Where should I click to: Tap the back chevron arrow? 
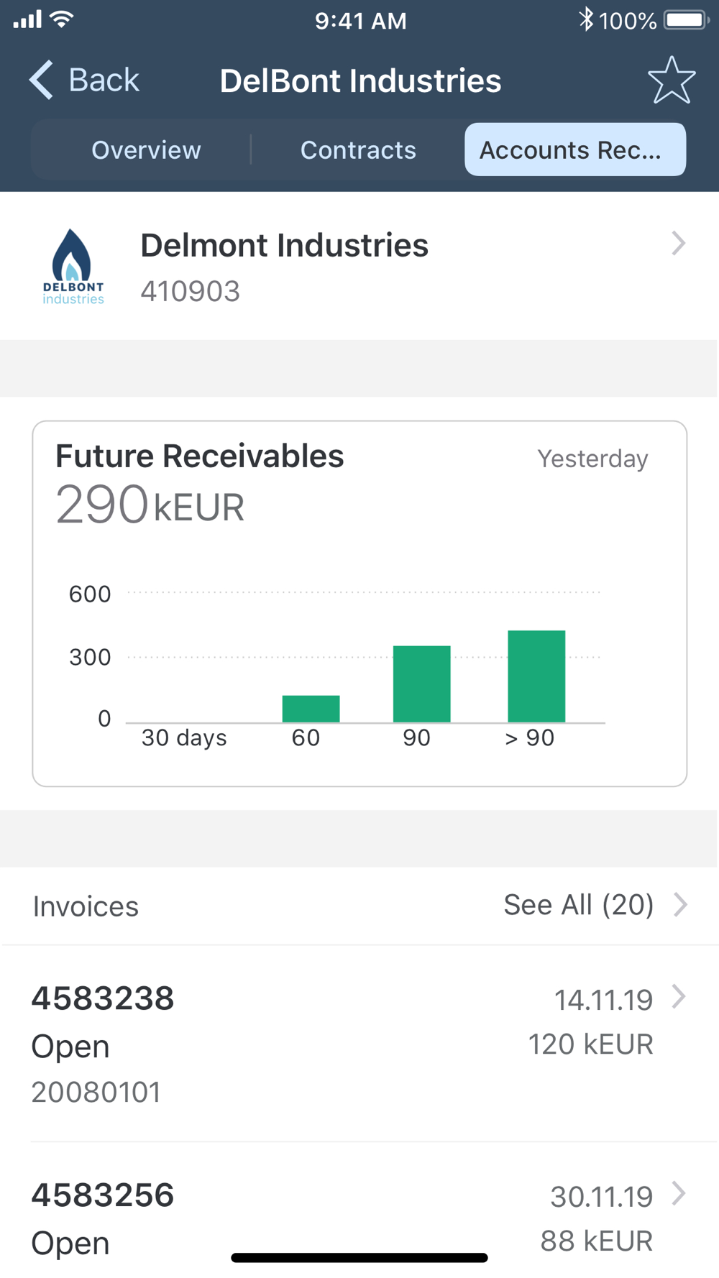[42, 80]
